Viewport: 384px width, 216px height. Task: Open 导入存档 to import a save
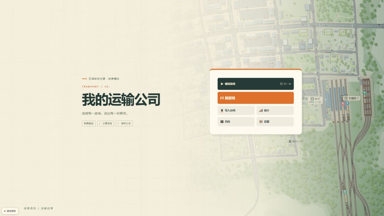coord(236,110)
